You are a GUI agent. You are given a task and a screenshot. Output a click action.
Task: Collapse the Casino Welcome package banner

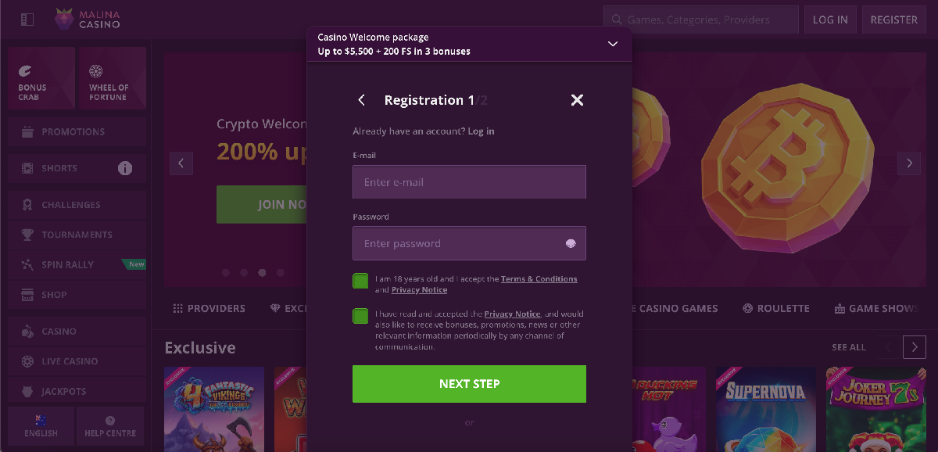click(613, 44)
